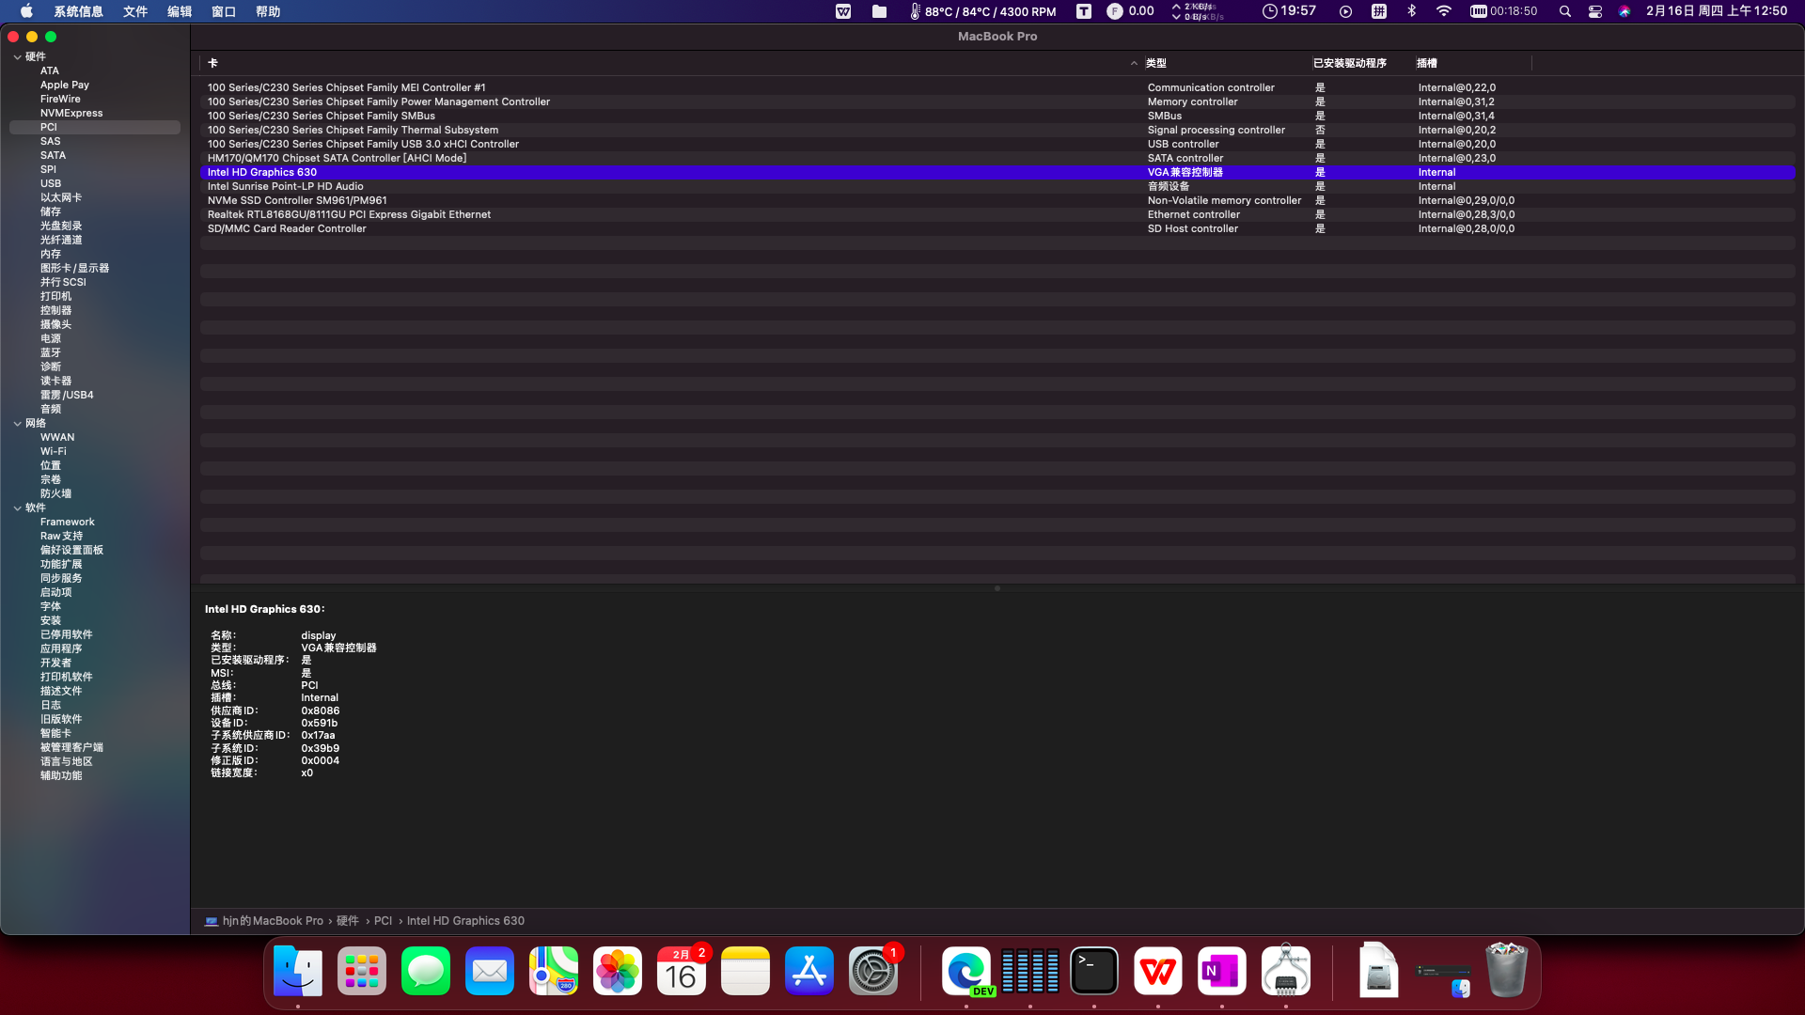
Task: Launch App Store from Dock
Action: coord(809,971)
